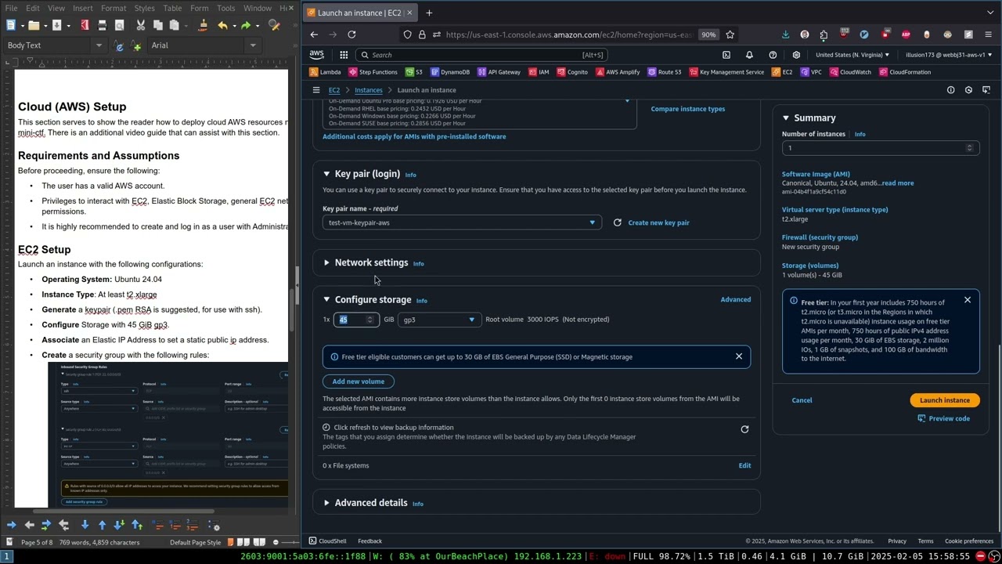Open the gp3 volume type dropdown
The image size is (1002, 564).
(x=438, y=320)
